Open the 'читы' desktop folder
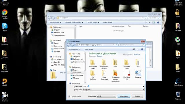 tap(178, 68)
